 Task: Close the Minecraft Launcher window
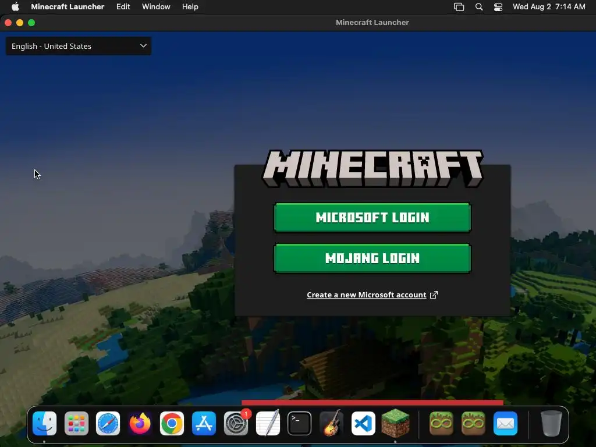[x=8, y=23]
